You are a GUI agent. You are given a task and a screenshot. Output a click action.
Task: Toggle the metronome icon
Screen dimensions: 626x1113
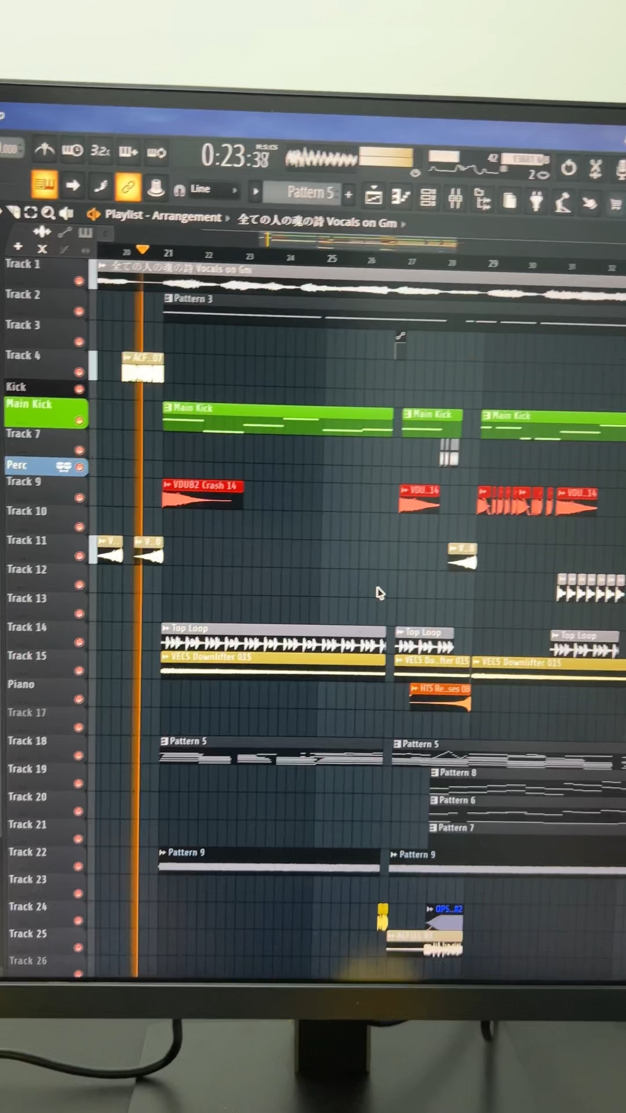45,150
